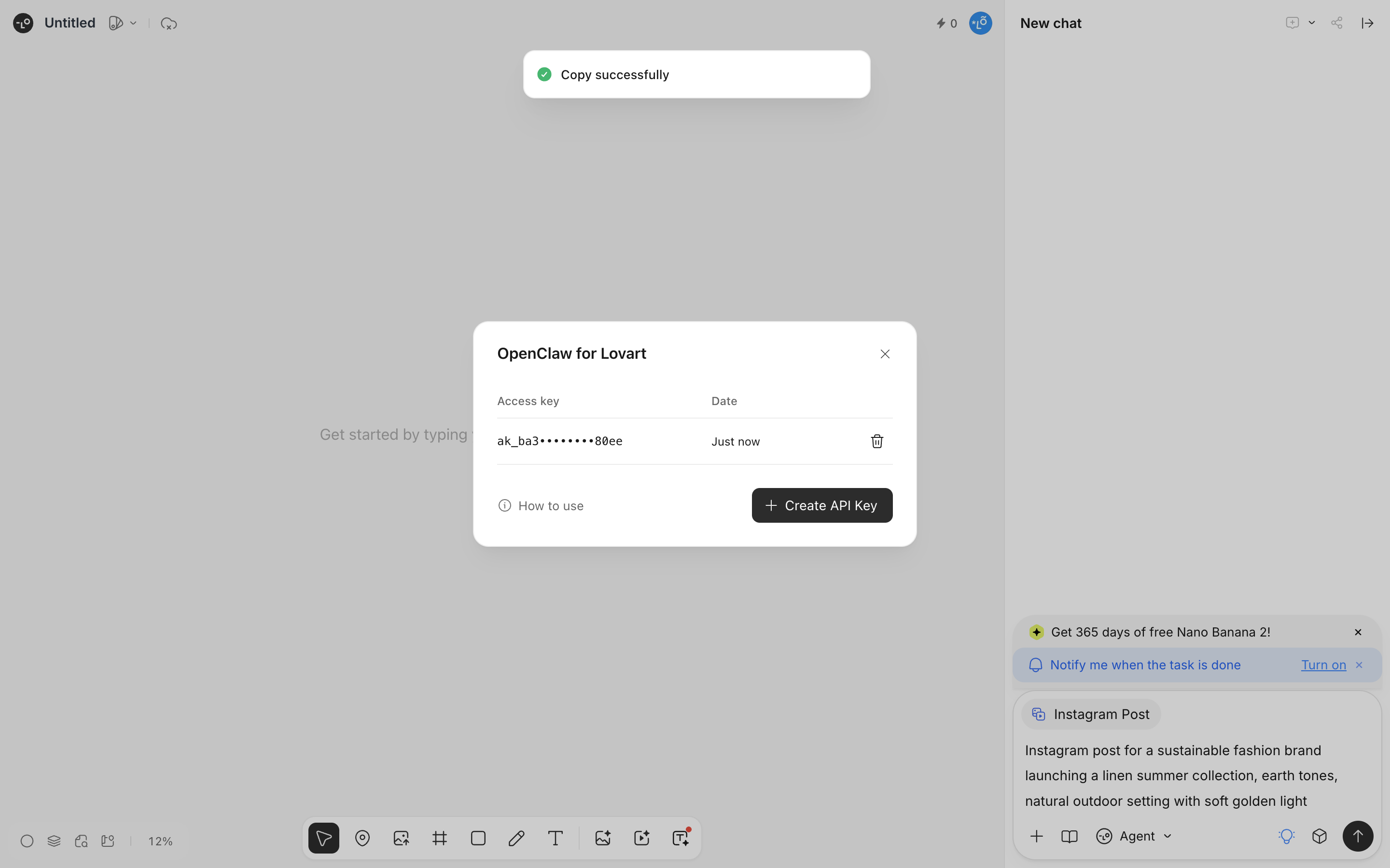Click the cloud sync status icon
The height and width of the screenshot is (868, 1390).
168,24
